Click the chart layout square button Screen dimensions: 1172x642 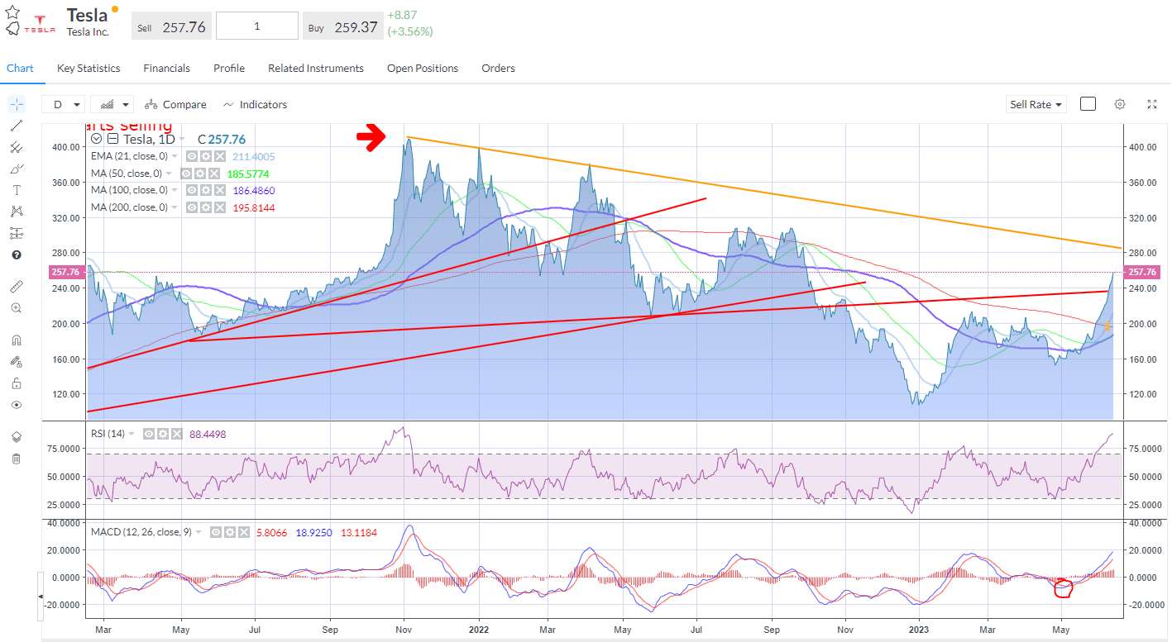[1088, 104]
